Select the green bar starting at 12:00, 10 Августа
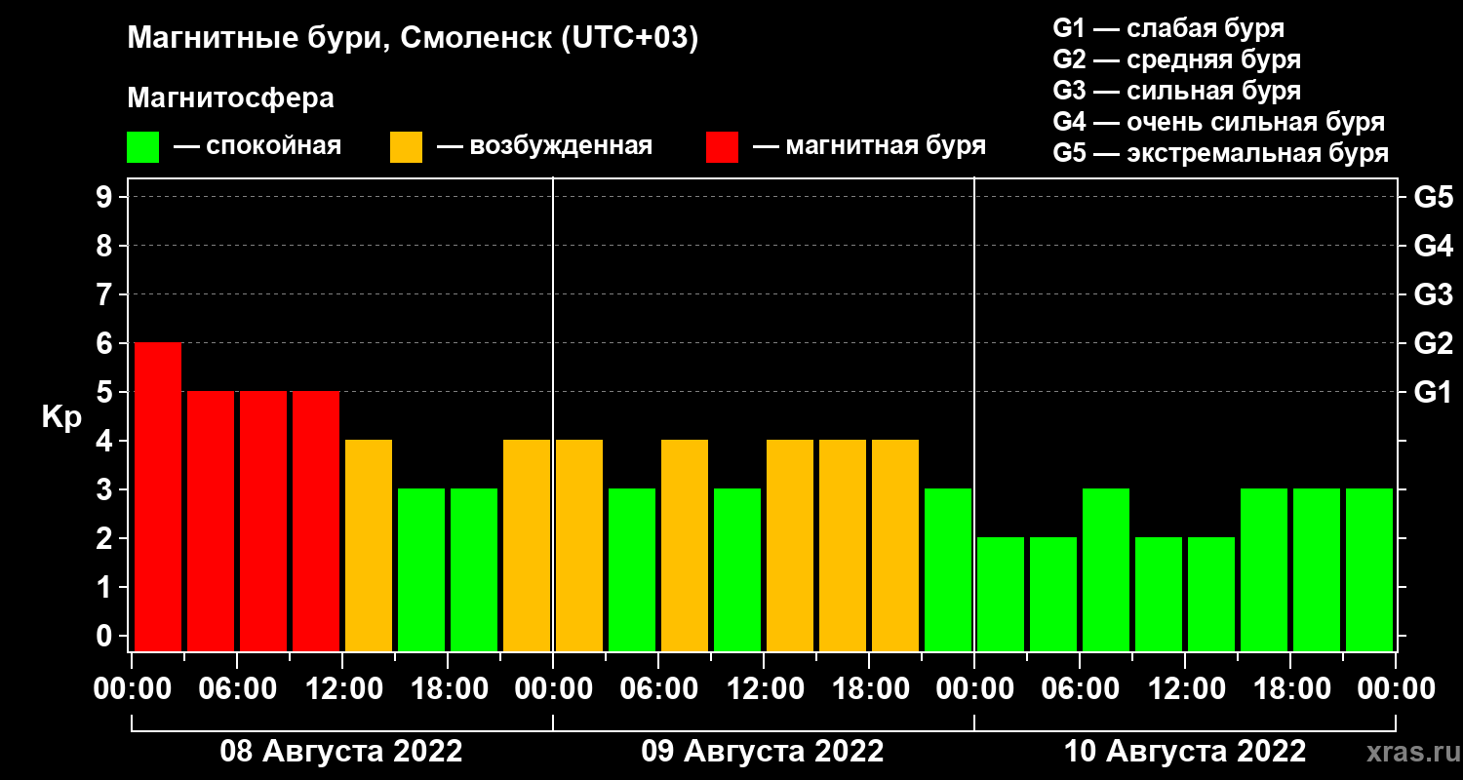The image size is (1463, 780). point(1211,595)
